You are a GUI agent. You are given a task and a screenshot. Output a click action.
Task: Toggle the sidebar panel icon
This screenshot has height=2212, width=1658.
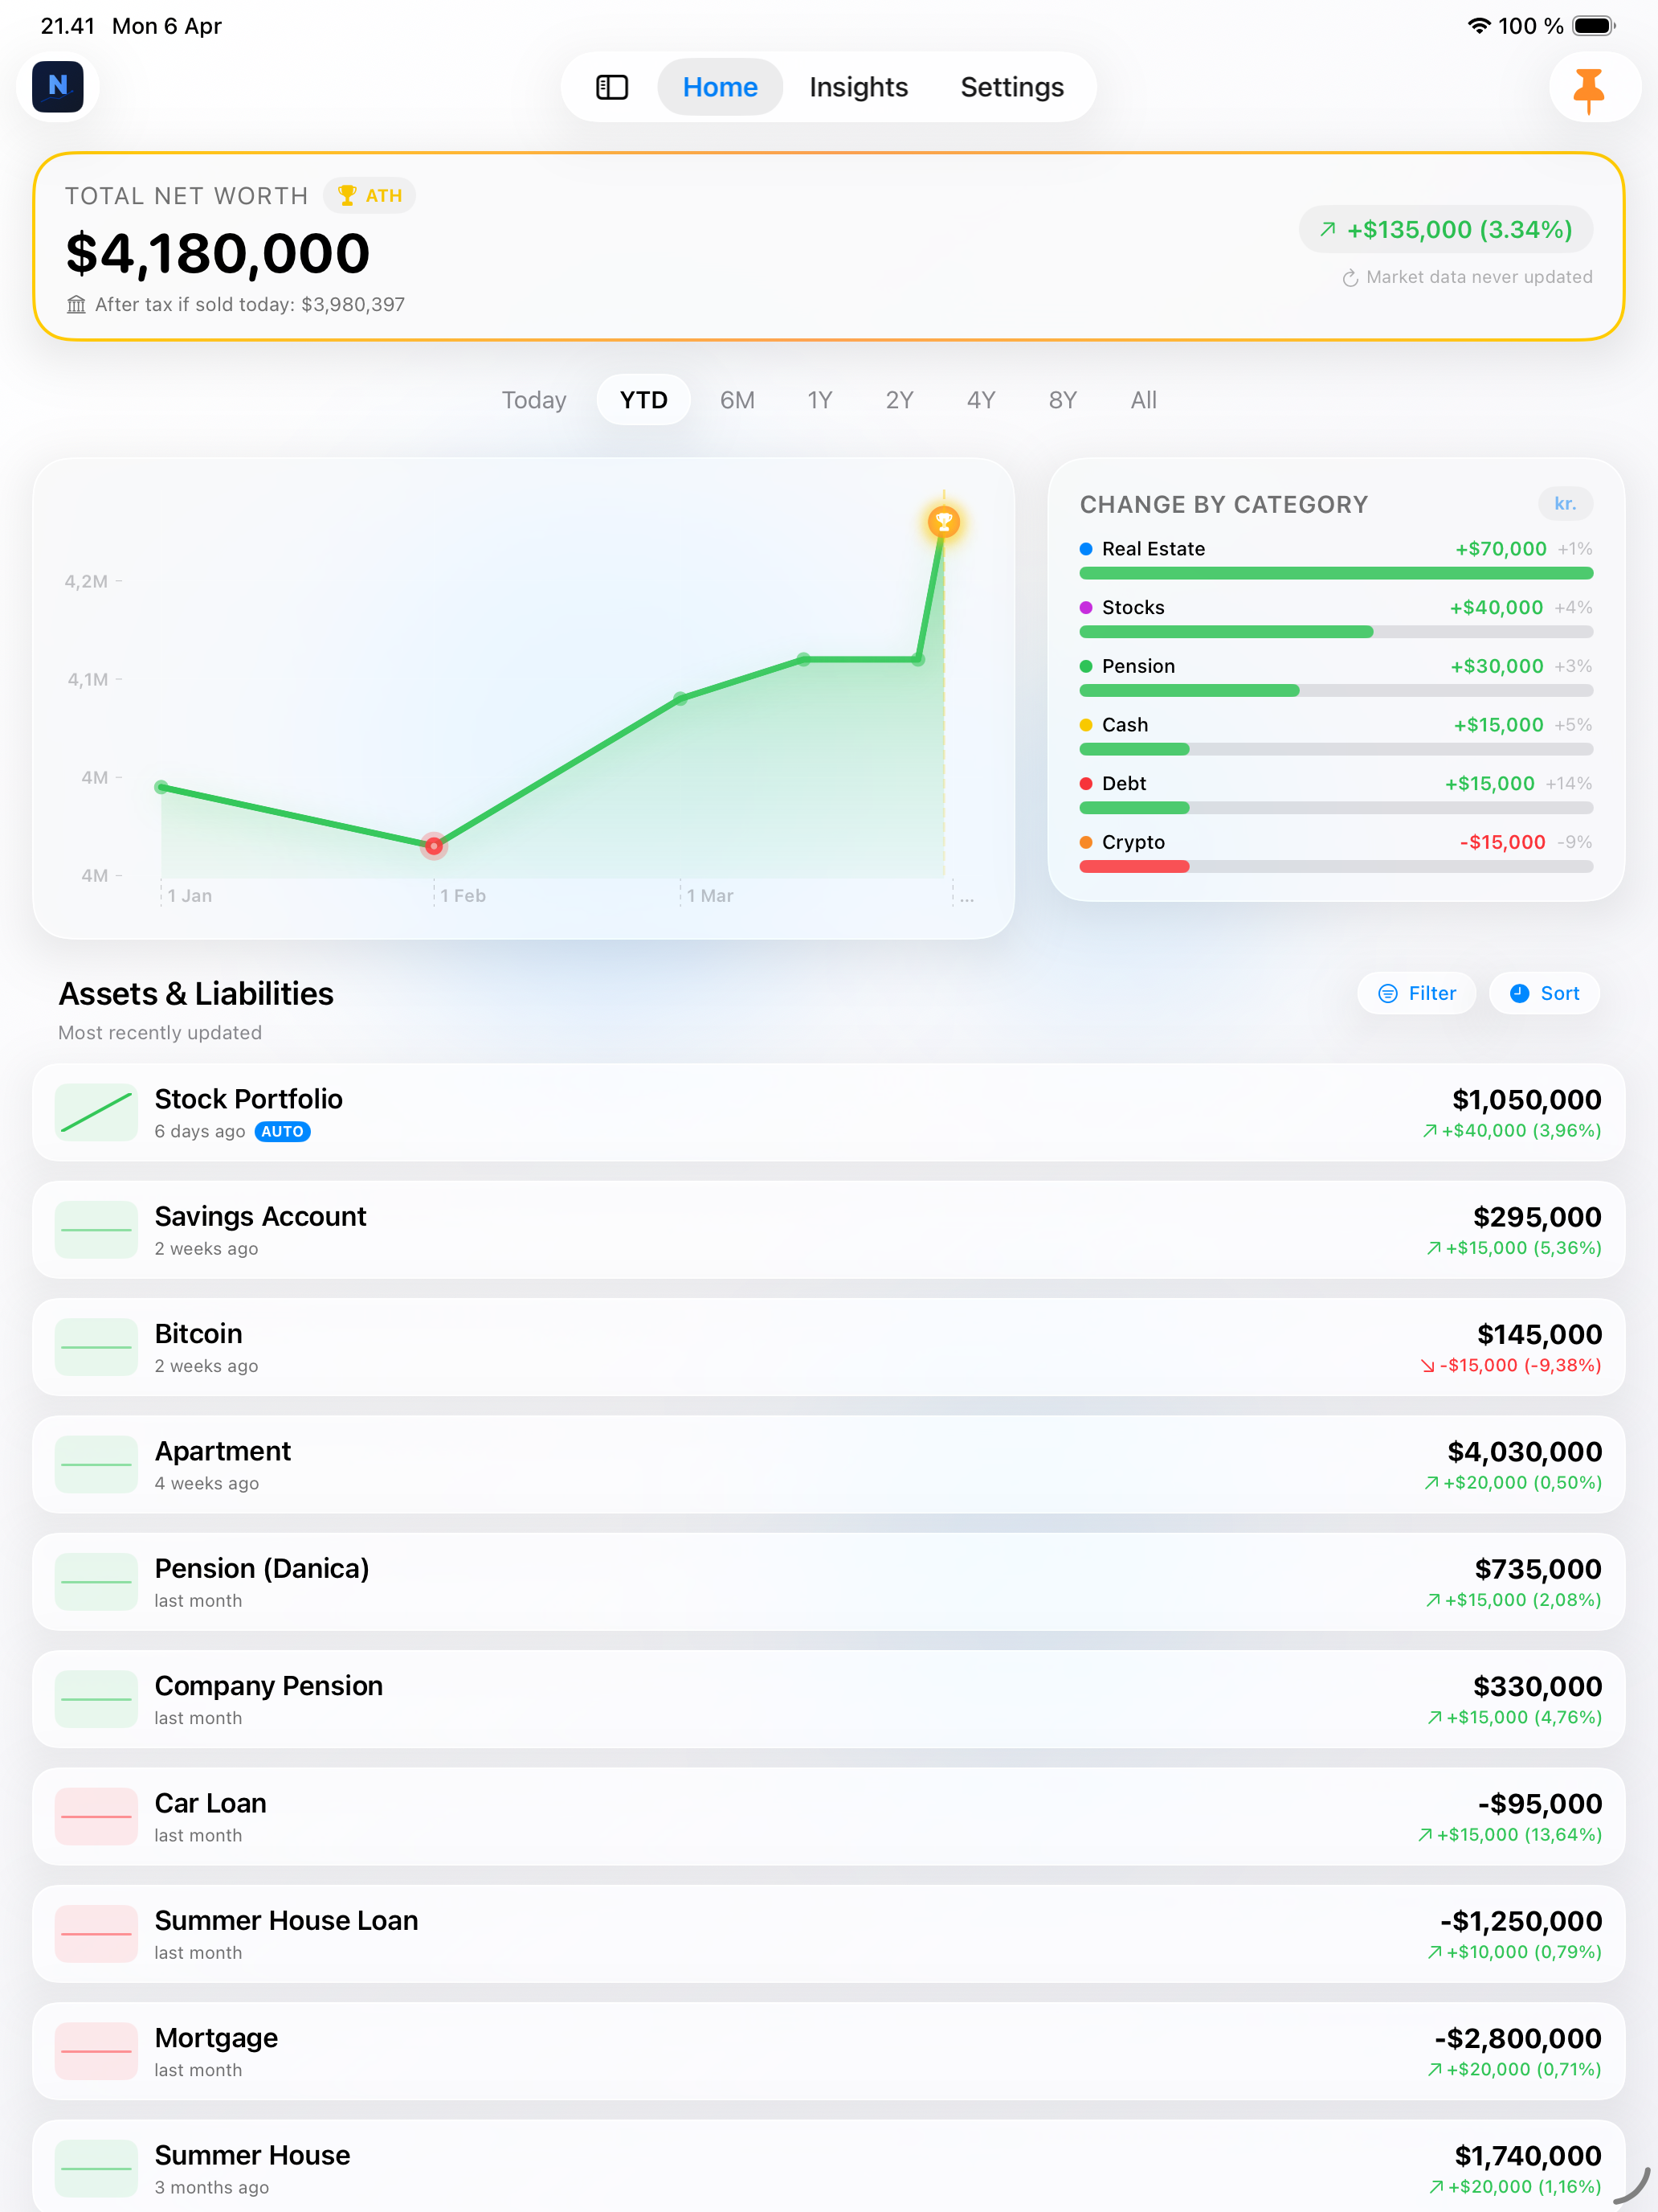pos(611,87)
